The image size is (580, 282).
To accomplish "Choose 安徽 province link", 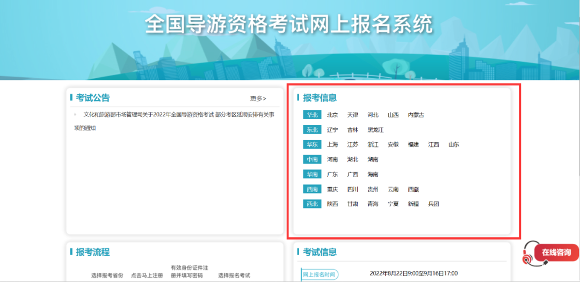I will click(x=393, y=144).
